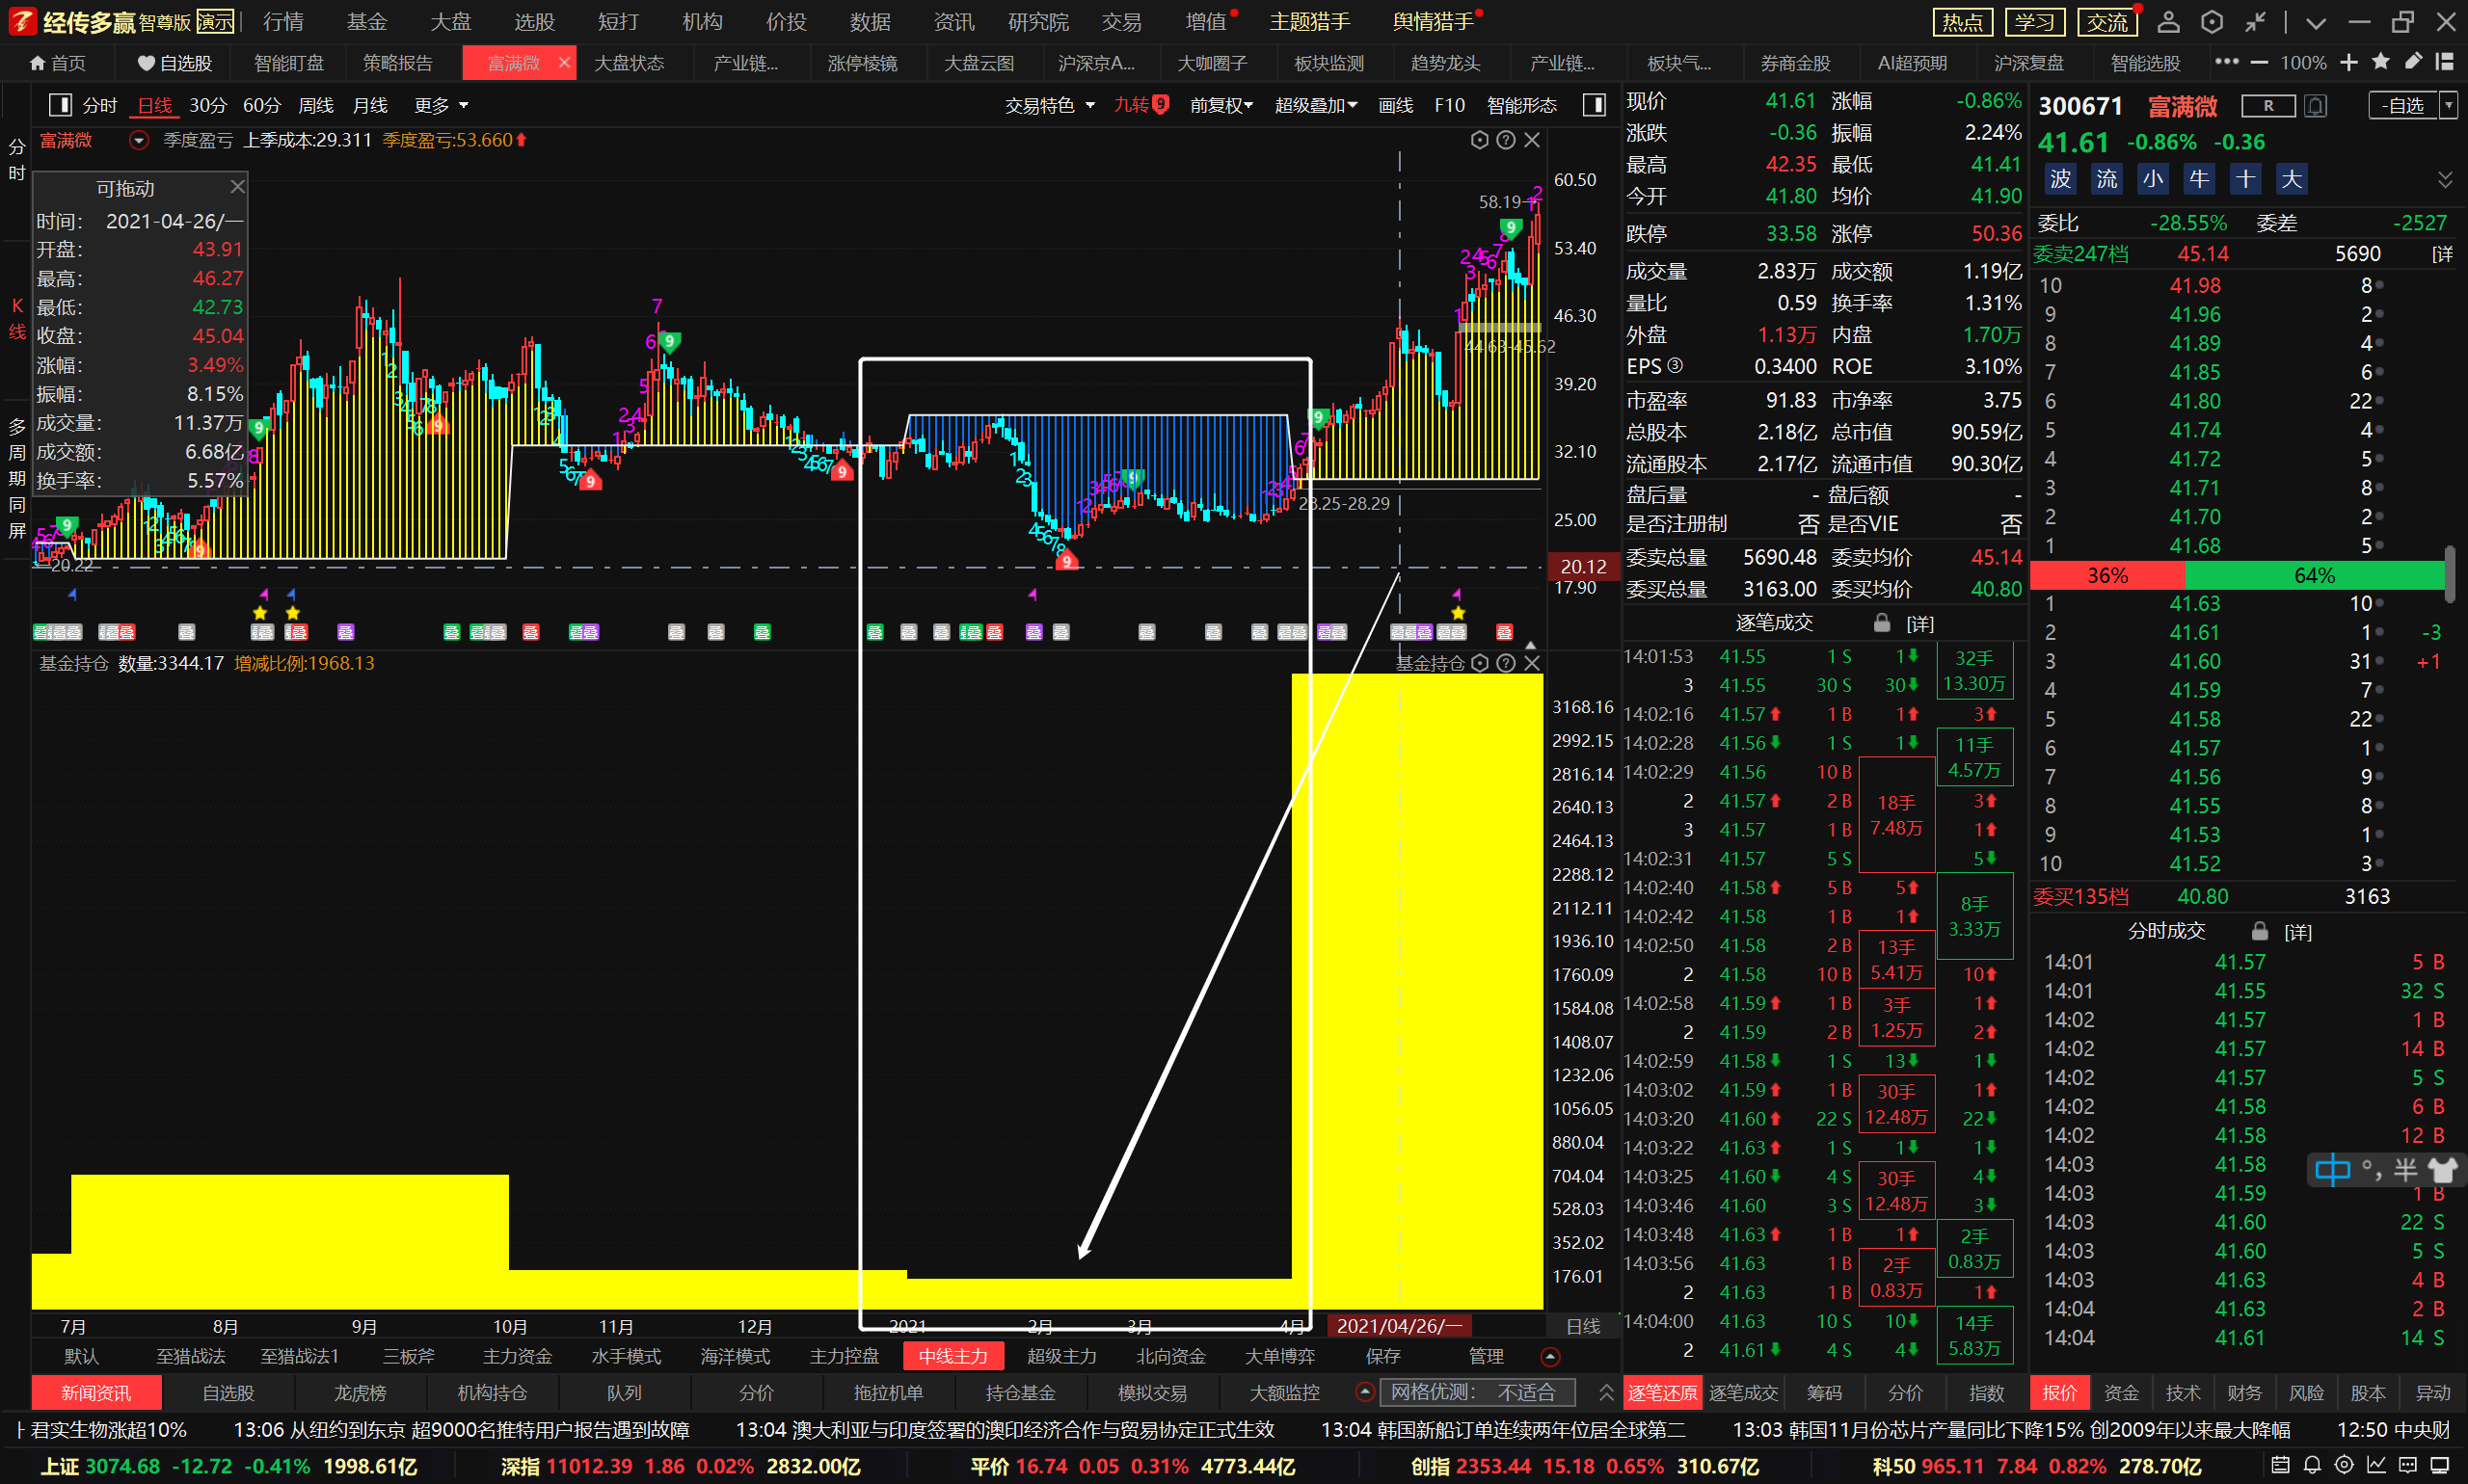Click the pencil edit icon in the tab bar
This screenshot has width=2468, height=1484.
click(2413, 62)
